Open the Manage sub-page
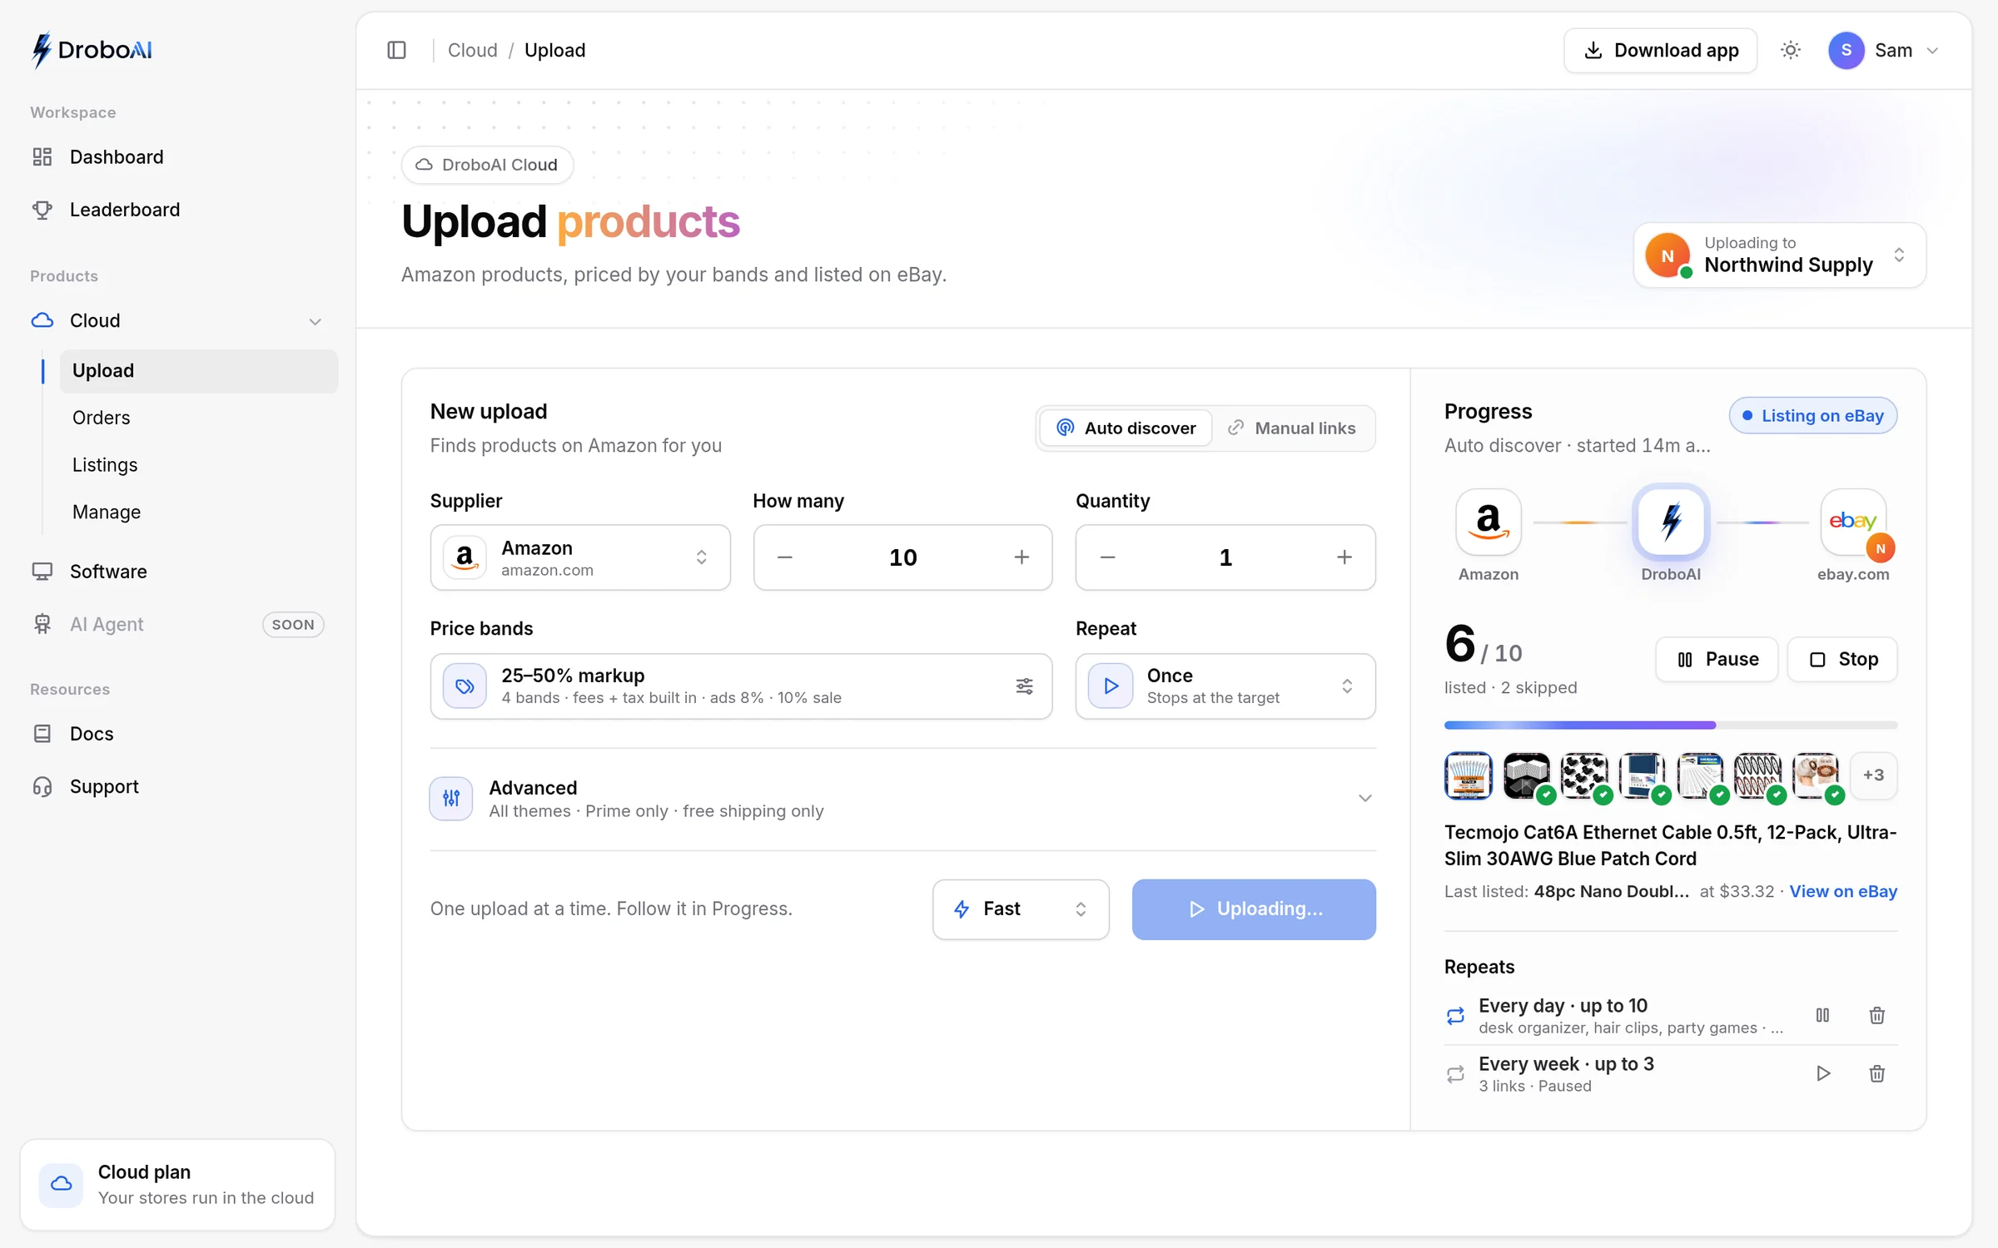Viewport: 1998px width, 1248px height. (199, 512)
